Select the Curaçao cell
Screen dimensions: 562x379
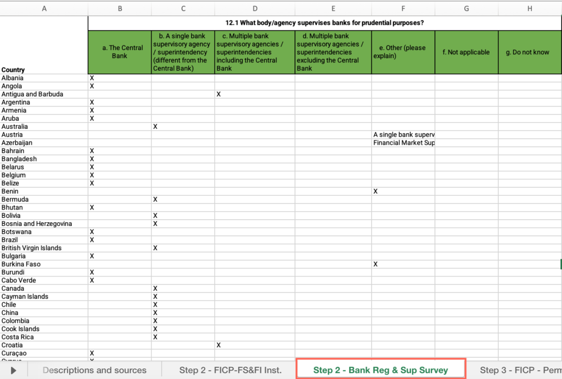coord(44,353)
